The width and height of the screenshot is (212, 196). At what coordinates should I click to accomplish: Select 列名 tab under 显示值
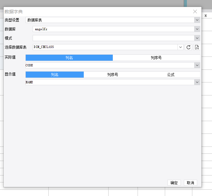click(55, 75)
